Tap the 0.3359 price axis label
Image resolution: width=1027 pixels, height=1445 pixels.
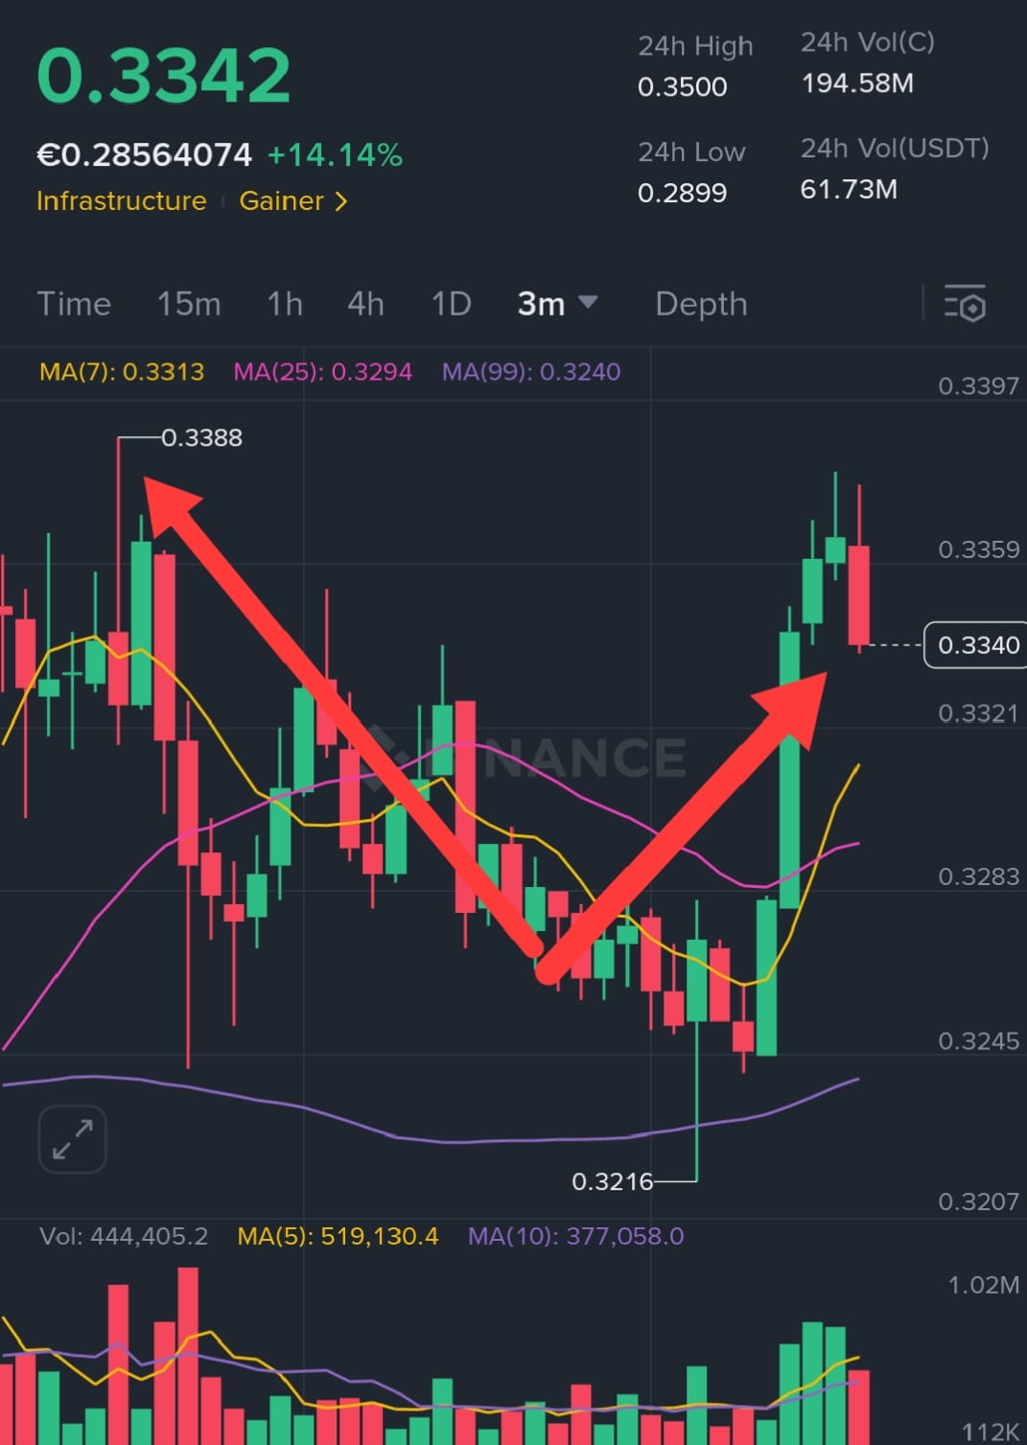tap(978, 549)
